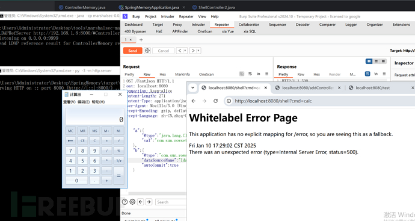
Task: Click Cancel button in Repeater
Action: (x=164, y=51)
